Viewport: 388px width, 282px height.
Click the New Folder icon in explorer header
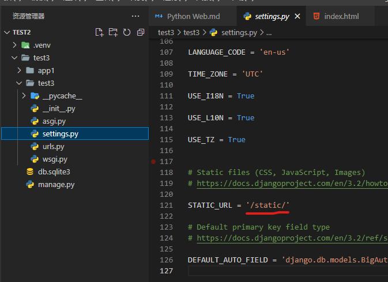coord(113,32)
